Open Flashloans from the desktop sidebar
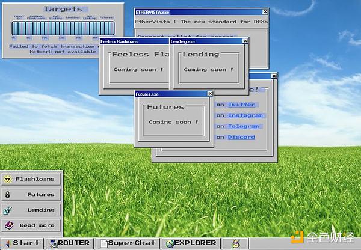 [31, 179]
